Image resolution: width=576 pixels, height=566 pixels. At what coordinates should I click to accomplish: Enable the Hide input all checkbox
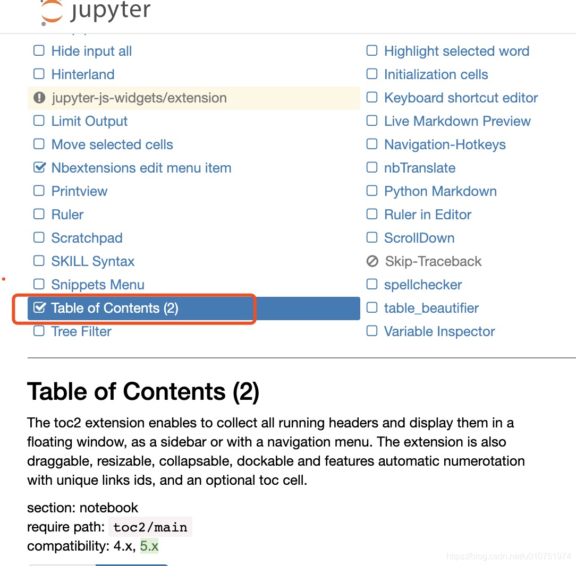pos(39,51)
